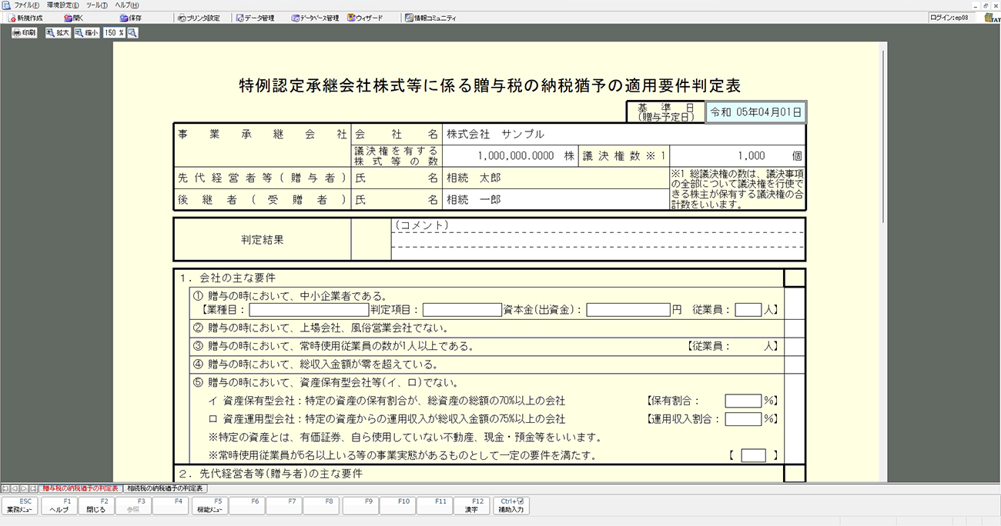Click the 印刷 print button

point(24,33)
